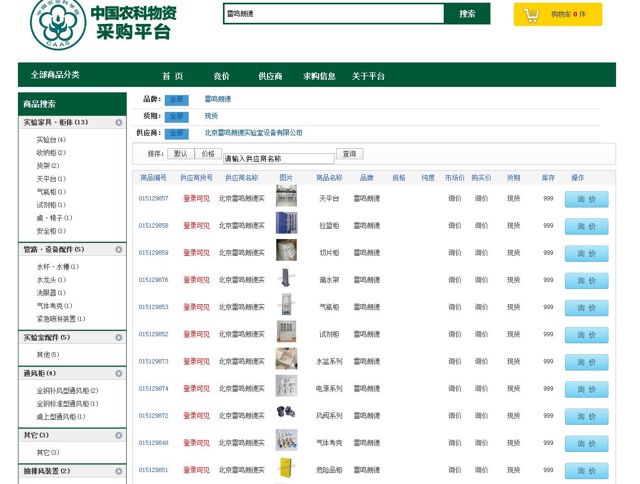Filter by 现货 delivery link
The width and height of the screenshot is (640, 484).
tap(211, 116)
